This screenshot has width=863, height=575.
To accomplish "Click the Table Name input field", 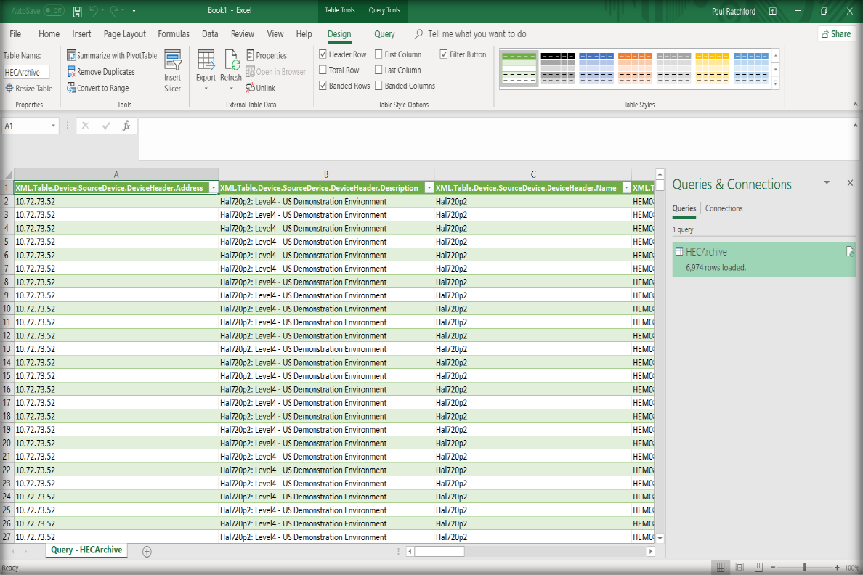I will pyautogui.click(x=27, y=72).
